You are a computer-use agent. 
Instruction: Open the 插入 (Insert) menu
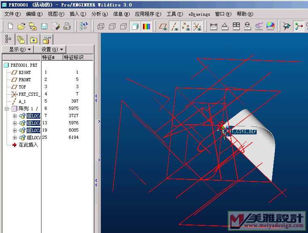[x=78, y=14]
